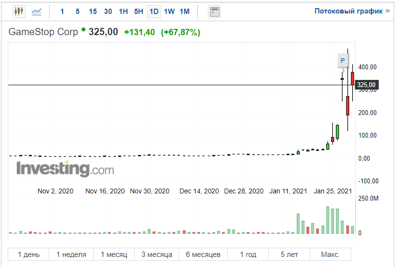Choose the 6 месяцев range
Image resolution: width=399 pixels, height=267 pixels.
203,254
